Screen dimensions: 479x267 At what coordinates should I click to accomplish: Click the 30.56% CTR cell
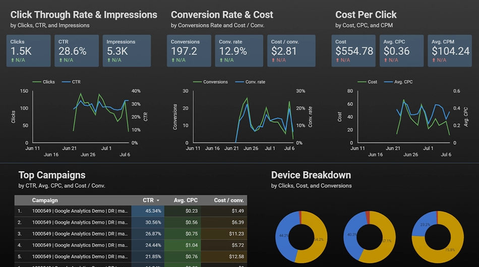pyautogui.click(x=148, y=223)
